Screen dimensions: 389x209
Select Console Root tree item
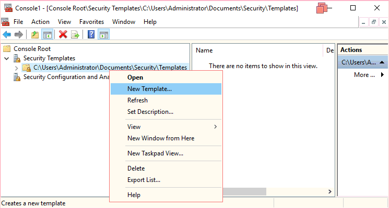point(31,48)
